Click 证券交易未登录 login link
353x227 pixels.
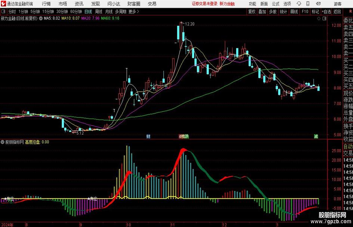(x=205, y=4)
